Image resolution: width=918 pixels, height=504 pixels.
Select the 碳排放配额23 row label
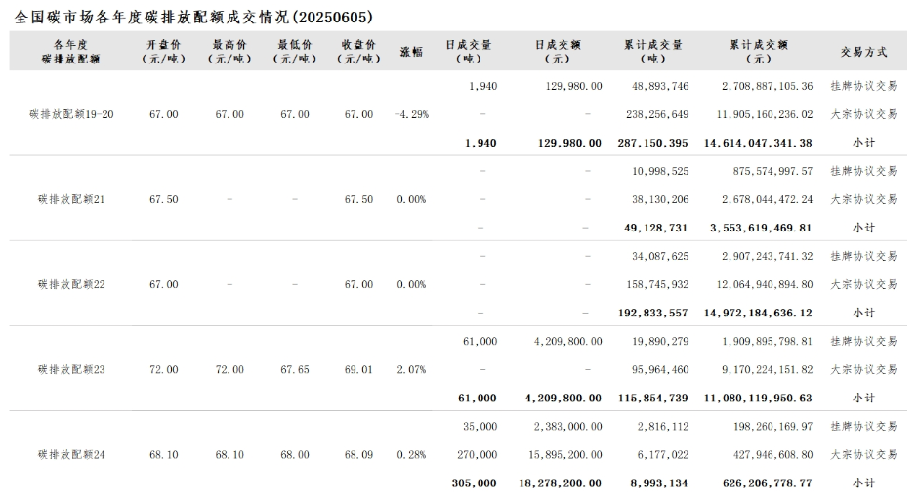(71, 370)
